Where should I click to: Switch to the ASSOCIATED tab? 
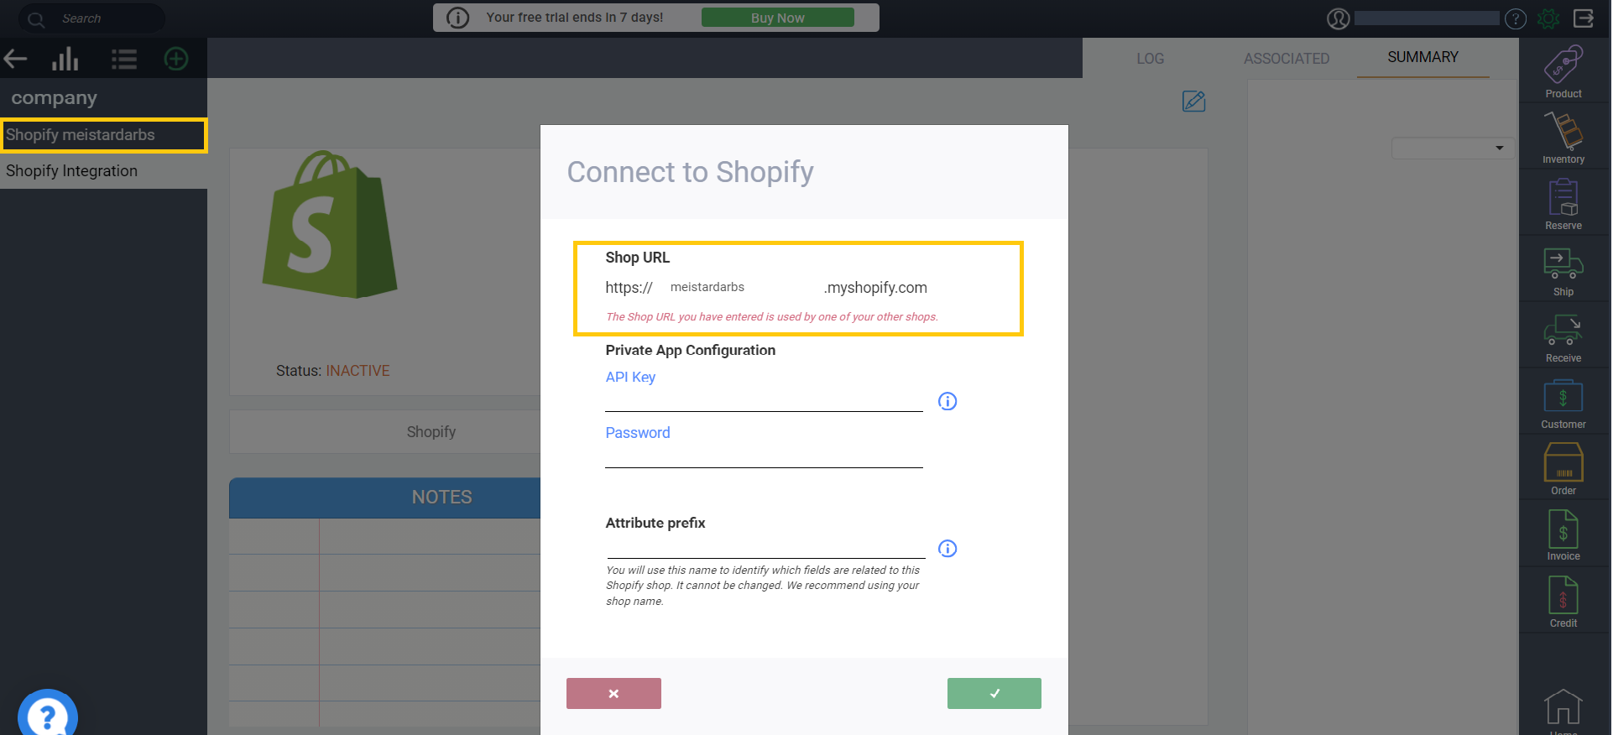point(1287,59)
